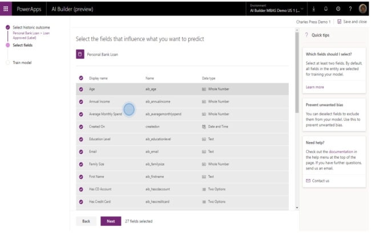371x247 pixels.
Task: Click the aib_age name cell
Action: coord(151,89)
